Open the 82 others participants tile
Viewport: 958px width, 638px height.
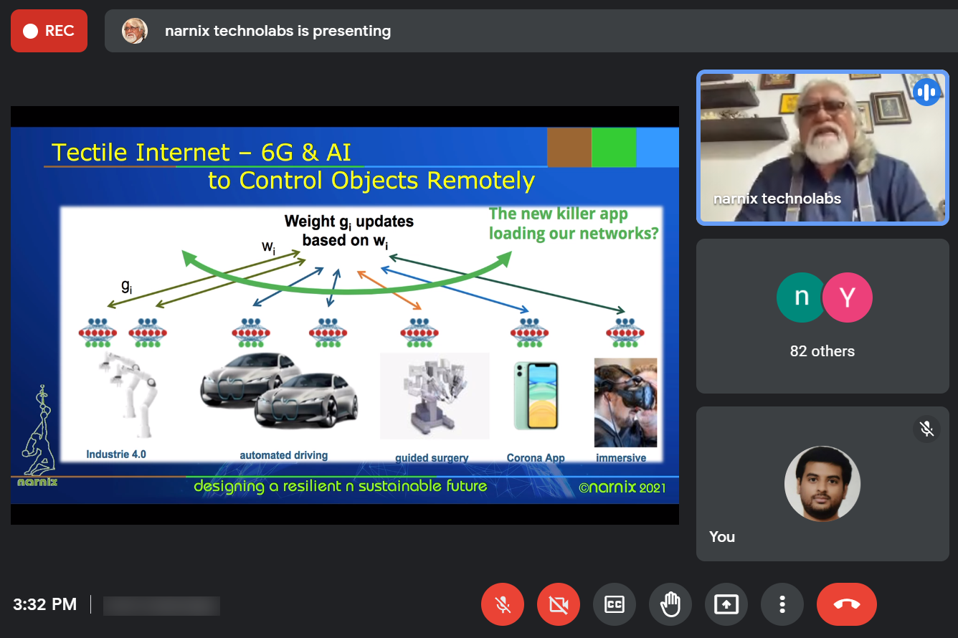[x=822, y=316]
